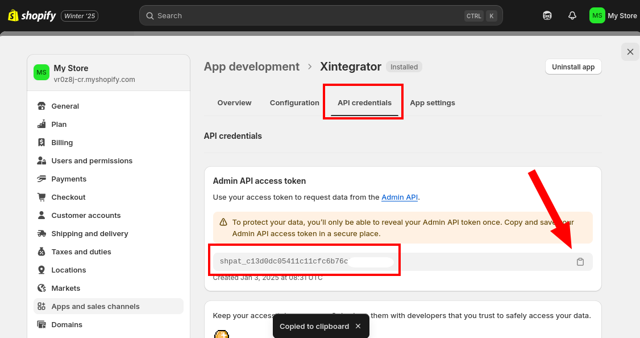
Task: Follow the Admin API link
Action: point(400,197)
